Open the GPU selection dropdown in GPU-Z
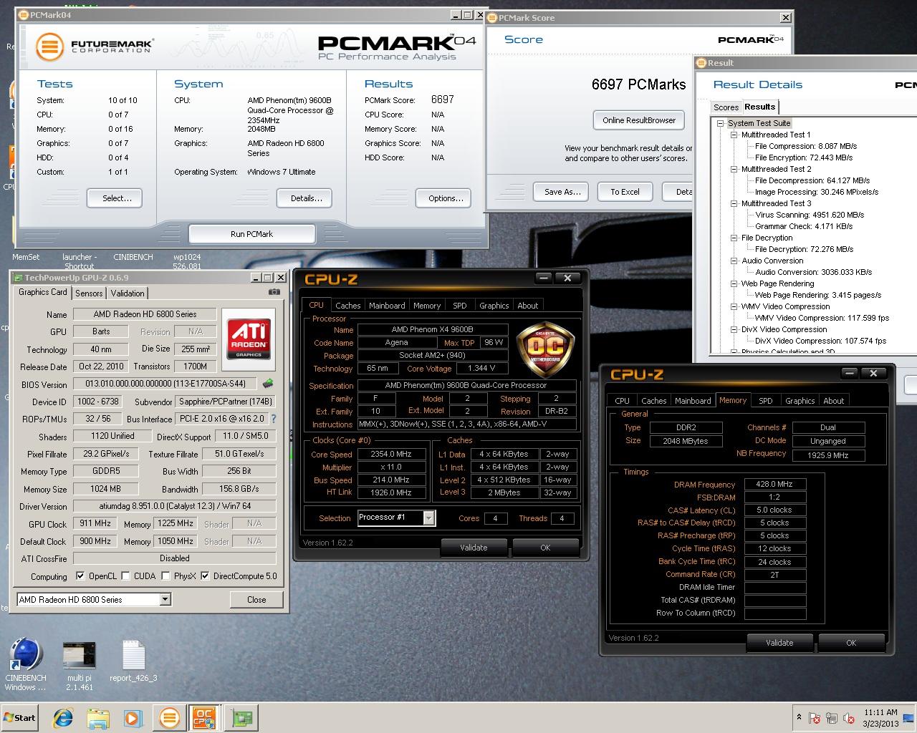The width and height of the screenshot is (917, 733). coord(165,600)
